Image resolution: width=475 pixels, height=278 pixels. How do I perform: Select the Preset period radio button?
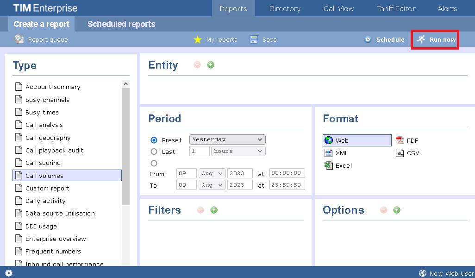click(x=154, y=140)
